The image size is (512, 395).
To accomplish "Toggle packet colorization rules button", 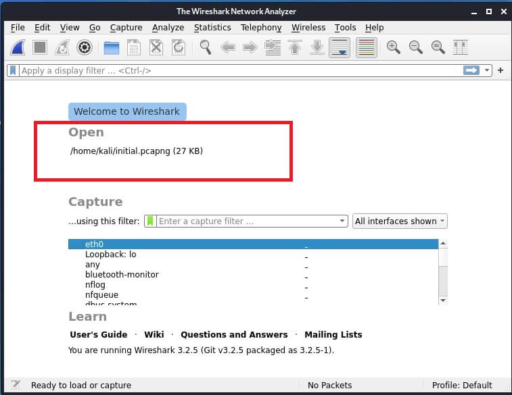I will click(x=367, y=47).
